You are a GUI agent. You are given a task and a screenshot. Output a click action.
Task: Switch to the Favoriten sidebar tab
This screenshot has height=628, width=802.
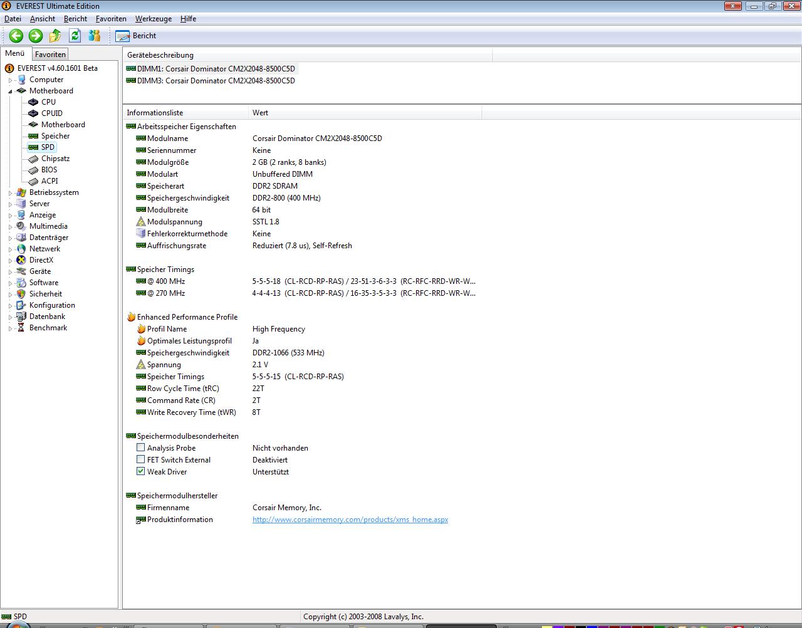tap(50, 55)
